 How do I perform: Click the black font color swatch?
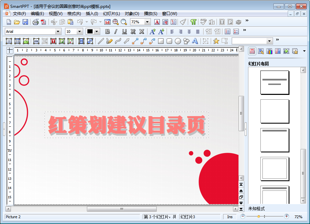(90, 32)
